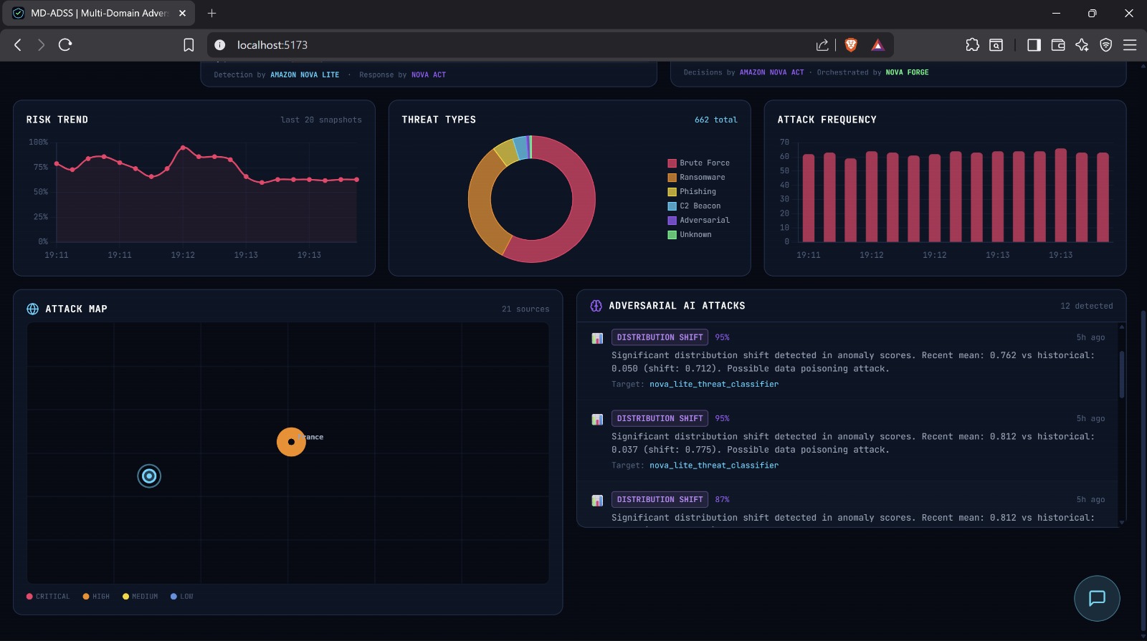Click the risk trend peak data point
The width and height of the screenshot is (1147, 641).
[183, 148]
